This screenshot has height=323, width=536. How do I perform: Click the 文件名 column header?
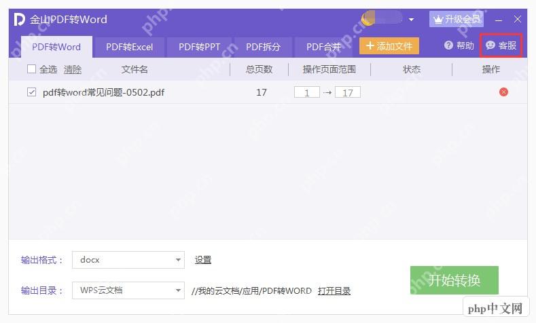pyautogui.click(x=135, y=69)
